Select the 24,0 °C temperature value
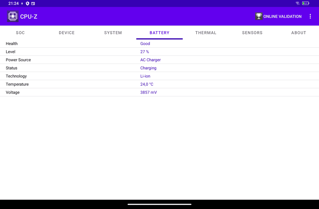Viewport: 319px width, 209px height. point(147,84)
